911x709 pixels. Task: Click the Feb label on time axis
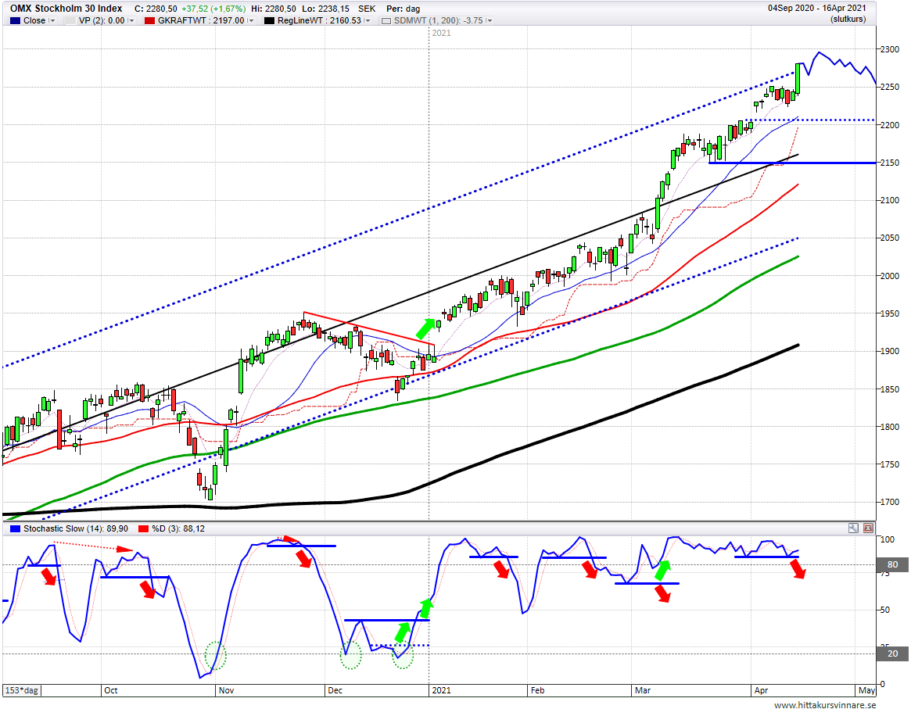(x=537, y=690)
